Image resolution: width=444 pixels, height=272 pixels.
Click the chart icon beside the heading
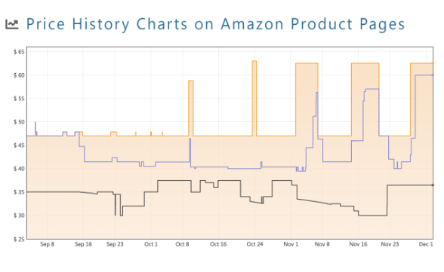point(12,24)
